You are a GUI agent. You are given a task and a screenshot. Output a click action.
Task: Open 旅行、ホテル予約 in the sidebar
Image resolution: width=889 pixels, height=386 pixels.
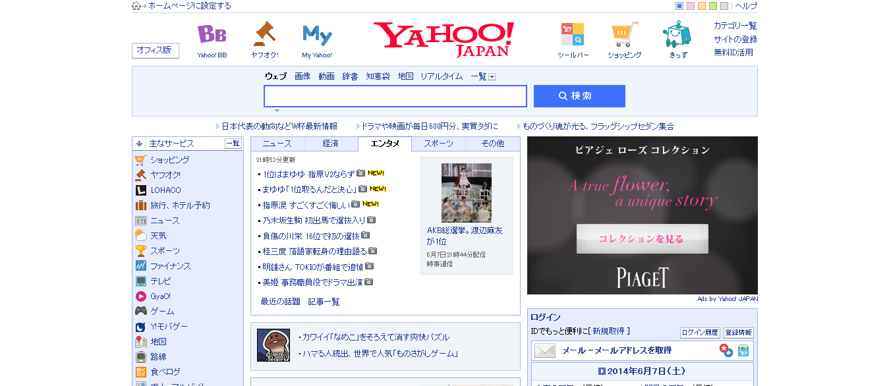click(180, 206)
